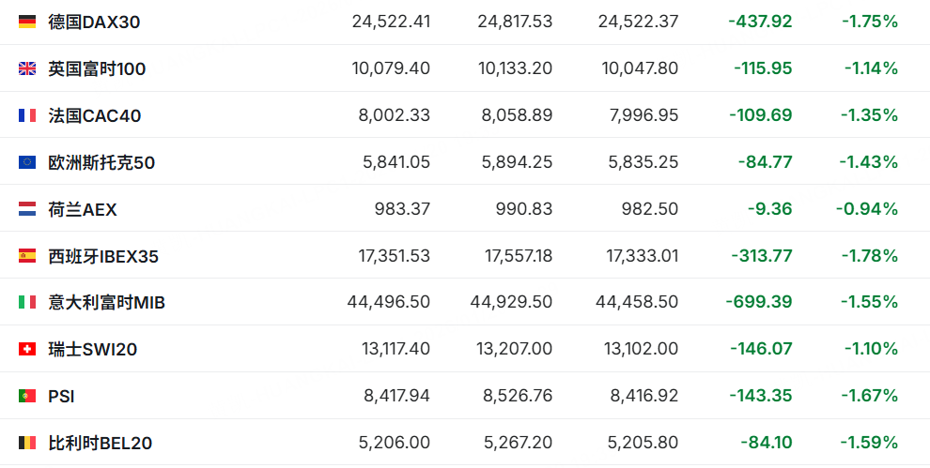Click the European Union flag icon
The image size is (930, 468).
(x=27, y=162)
